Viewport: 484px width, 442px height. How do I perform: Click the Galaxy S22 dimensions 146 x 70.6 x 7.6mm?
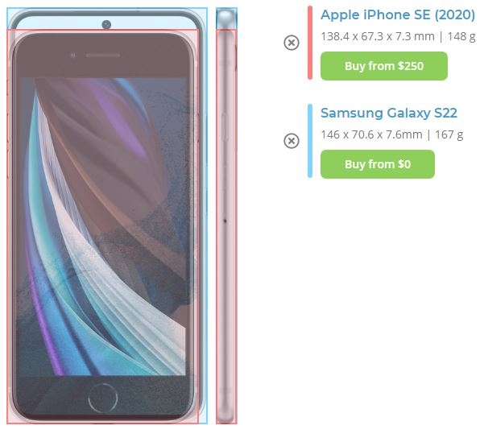[371, 134]
